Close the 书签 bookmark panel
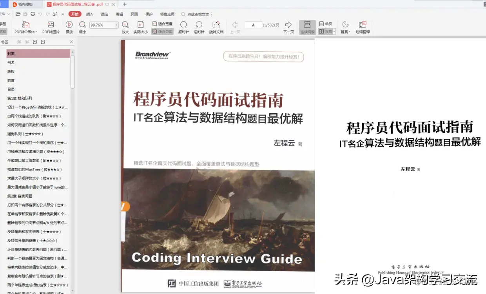 point(71,42)
